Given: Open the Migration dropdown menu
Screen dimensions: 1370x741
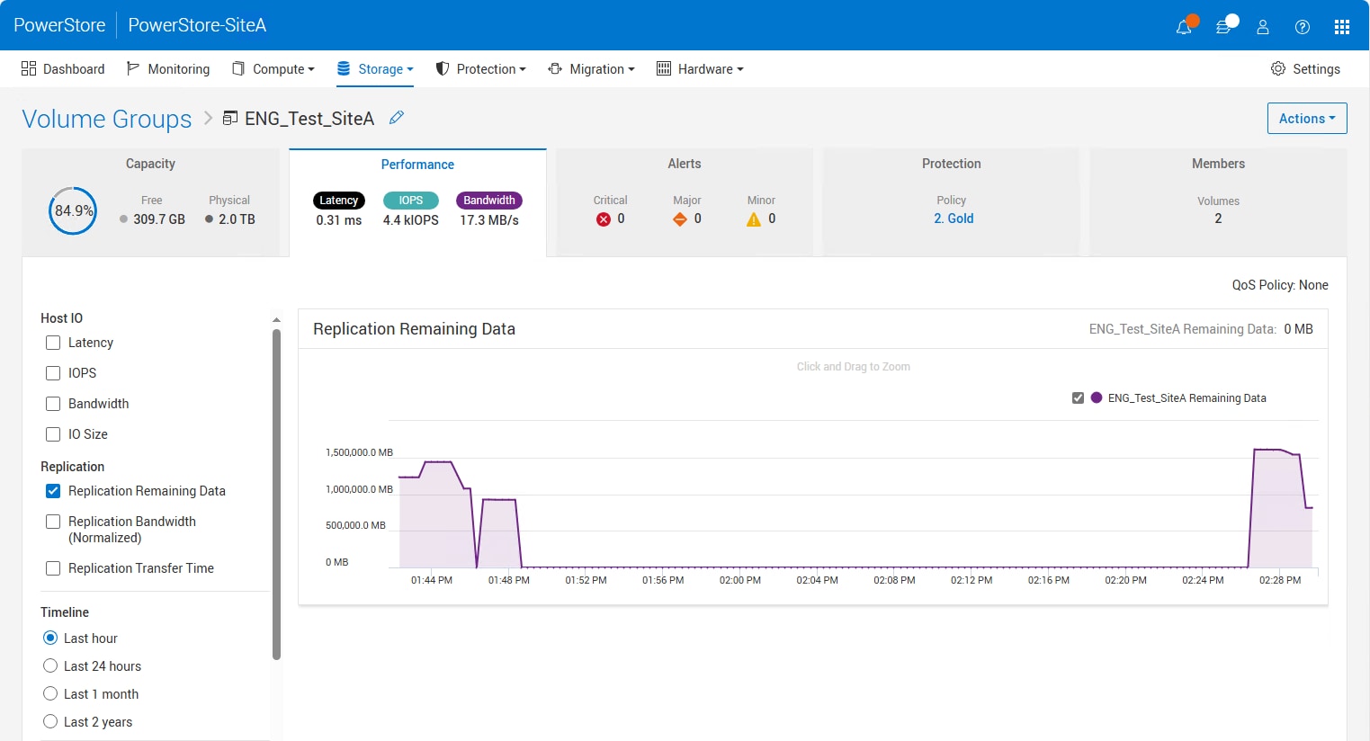Looking at the screenshot, I should pyautogui.click(x=591, y=69).
